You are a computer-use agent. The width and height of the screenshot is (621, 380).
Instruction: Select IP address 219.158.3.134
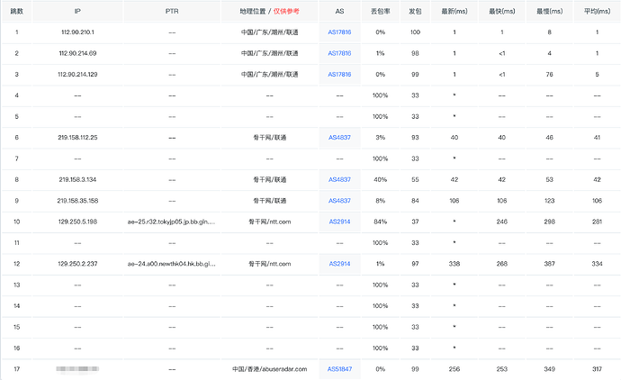click(x=77, y=179)
